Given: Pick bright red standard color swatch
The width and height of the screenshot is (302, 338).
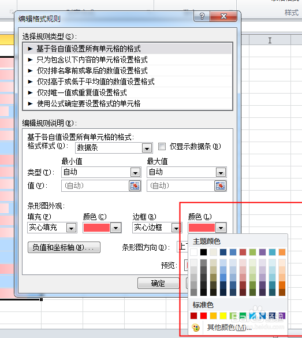Looking at the screenshot, I should pos(204,316).
